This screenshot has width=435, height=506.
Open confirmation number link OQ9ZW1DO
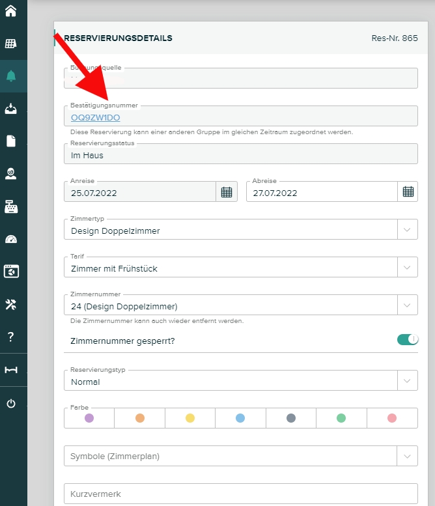95,118
